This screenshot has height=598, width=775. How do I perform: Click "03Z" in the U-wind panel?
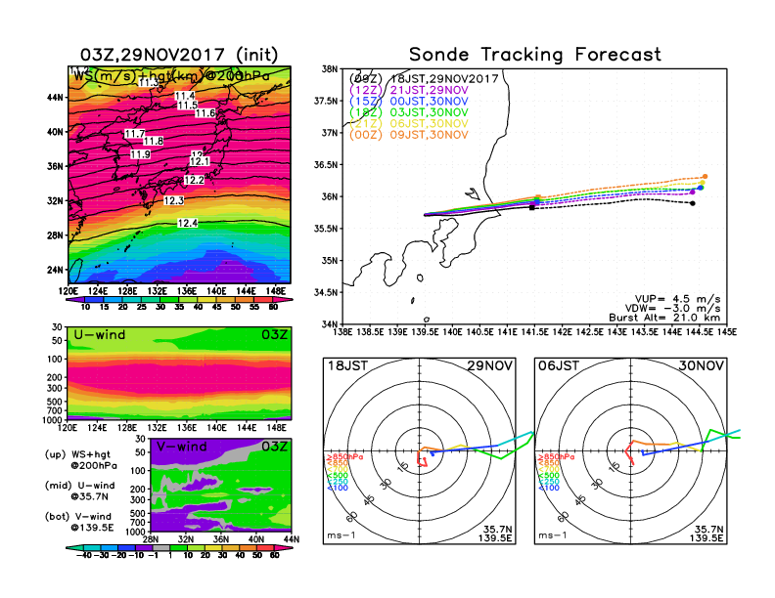pyautogui.click(x=274, y=335)
